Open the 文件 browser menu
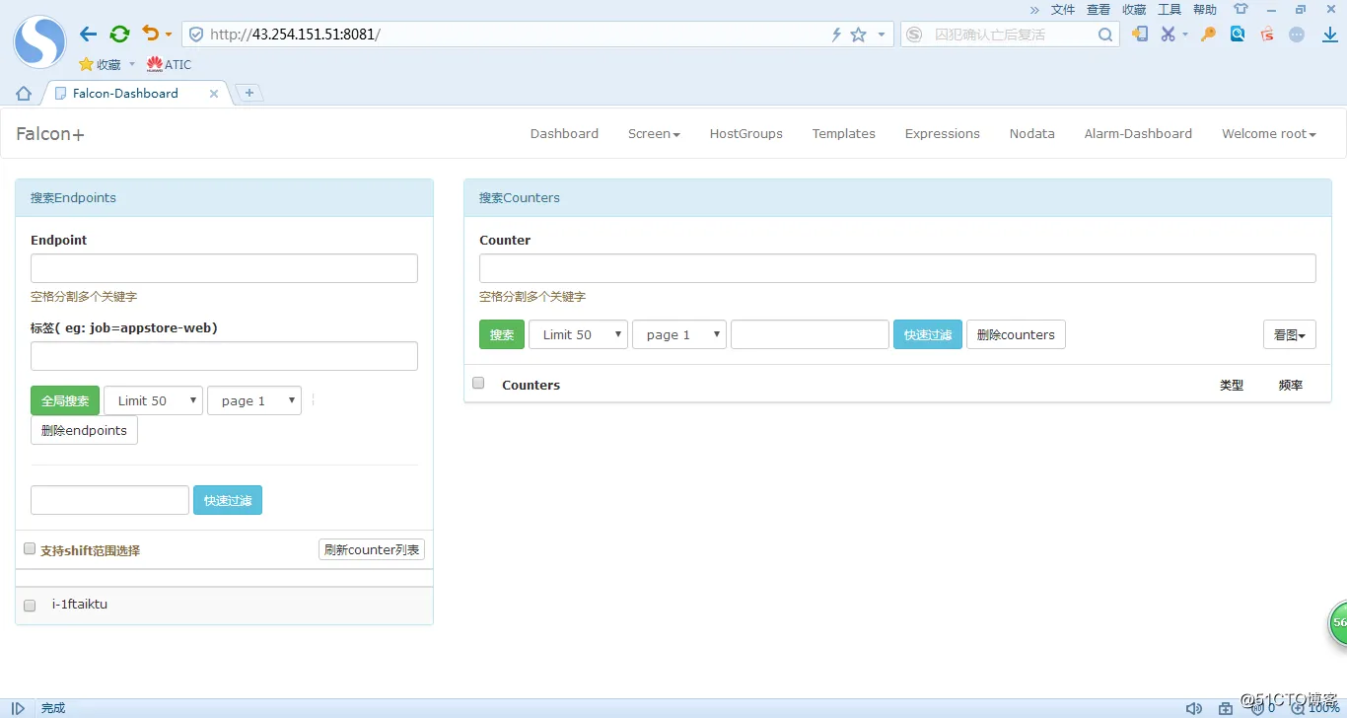1347x718 pixels. coord(1063,9)
